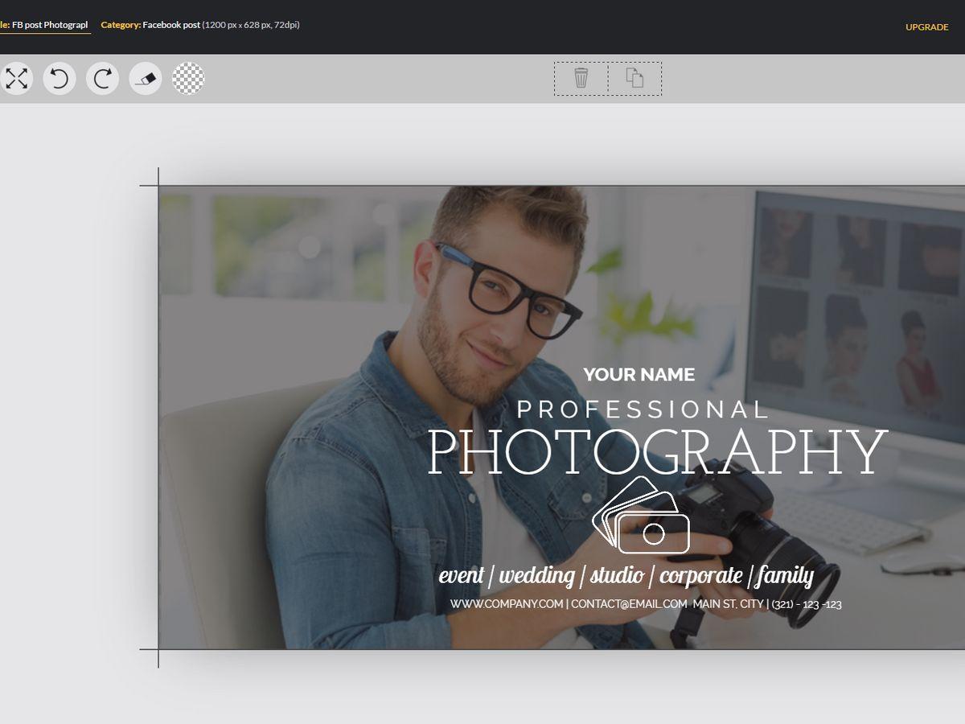Select the PROFESSIONAL heading text
This screenshot has height=724, width=965.
coord(643,409)
